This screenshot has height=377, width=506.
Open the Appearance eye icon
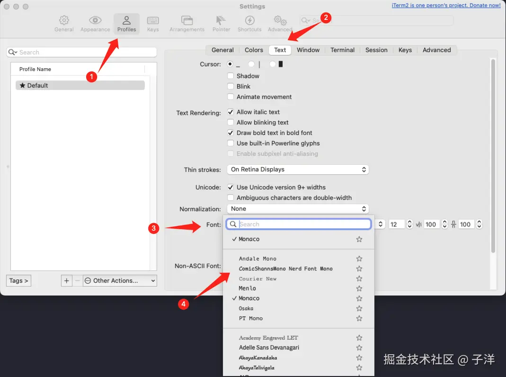pyautogui.click(x=95, y=20)
